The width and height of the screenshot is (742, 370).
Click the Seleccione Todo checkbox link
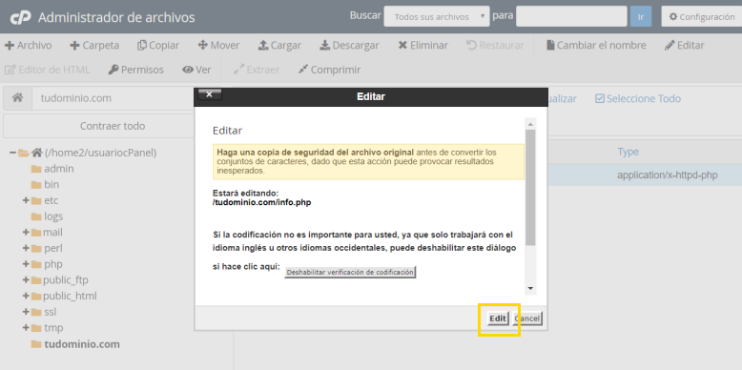[x=638, y=98]
